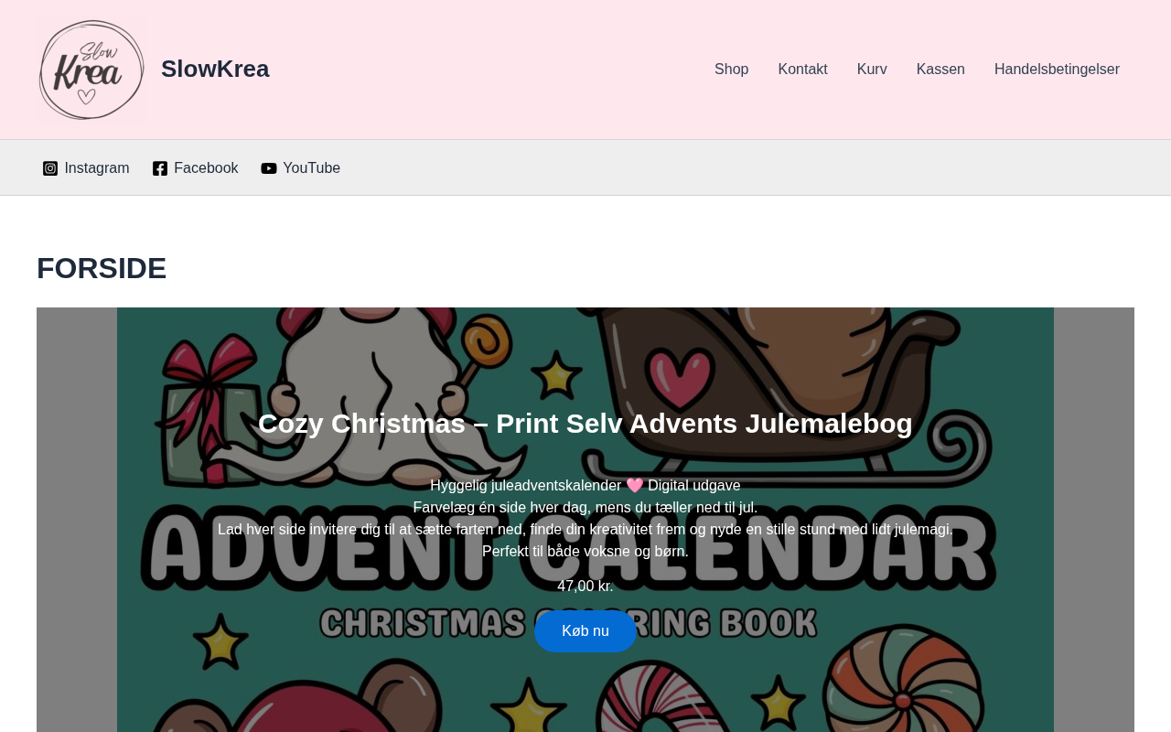
Task: Open the YouTube text link
Action: pos(312,168)
